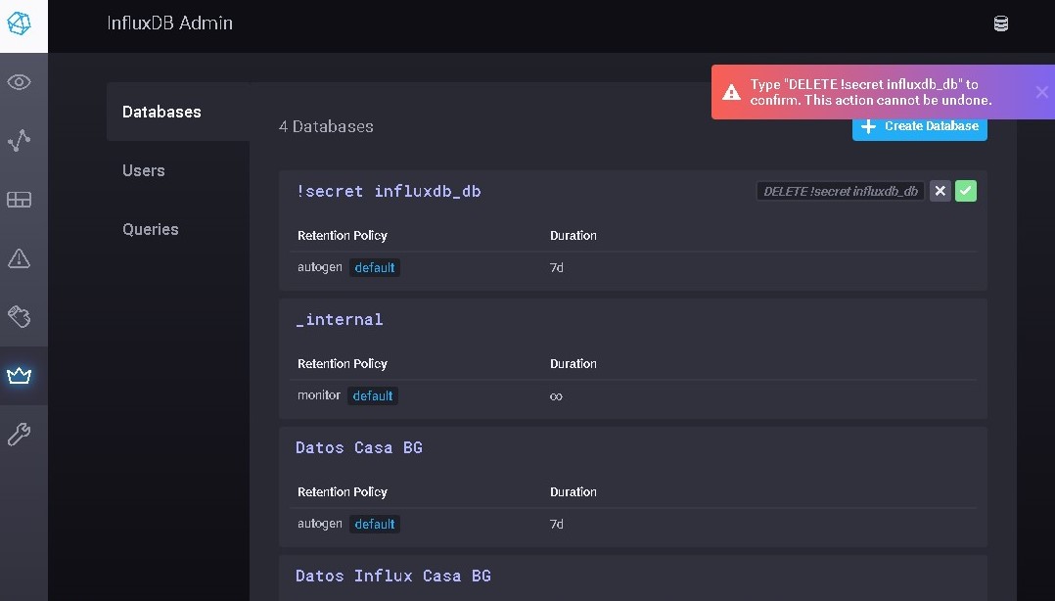
Task: Focus the DELETE confirmation input field
Action: tap(841, 191)
